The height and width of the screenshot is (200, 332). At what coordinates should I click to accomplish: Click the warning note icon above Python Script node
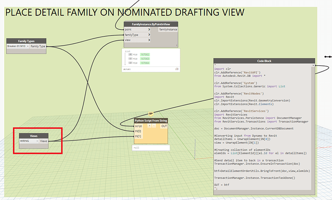(x=151, y=114)
